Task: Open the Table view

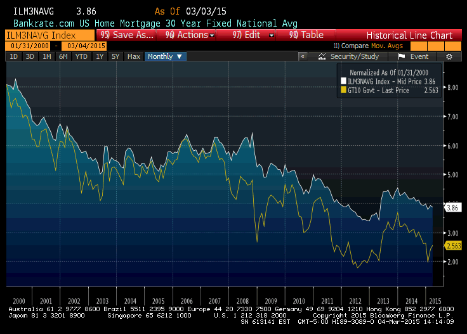Action: click(307, 35)
